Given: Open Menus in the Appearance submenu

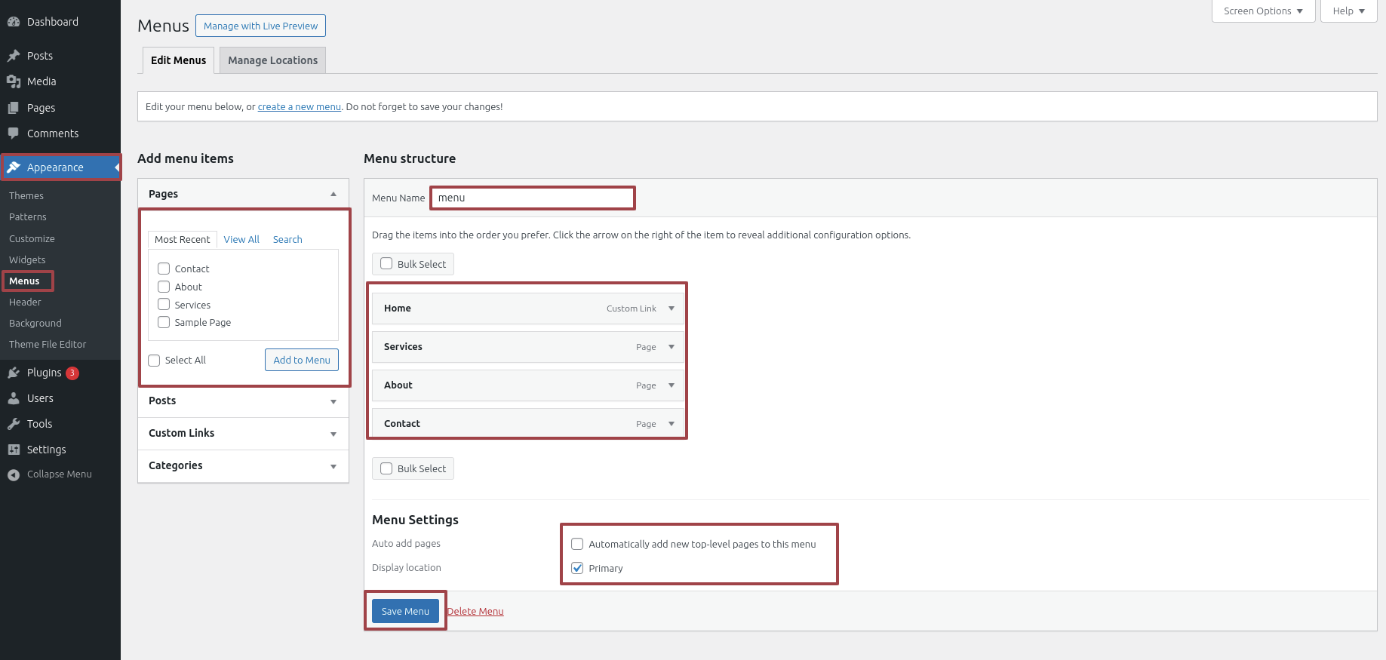Looking at the screenshot, I should [24, 281].
